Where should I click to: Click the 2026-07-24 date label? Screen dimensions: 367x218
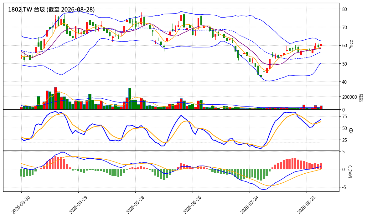coord(249,205)
